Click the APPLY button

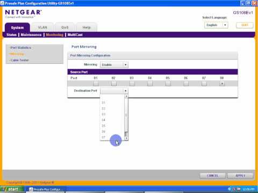click(x=240, y=176)
